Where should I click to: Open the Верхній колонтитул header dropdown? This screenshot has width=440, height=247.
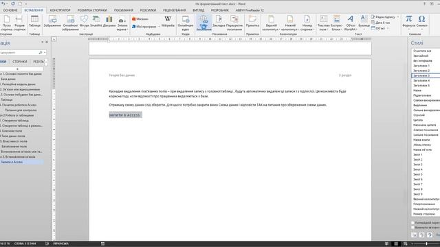coord(272,23)
